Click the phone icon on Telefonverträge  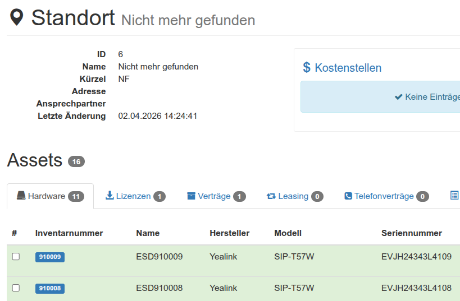pos(348,196)
